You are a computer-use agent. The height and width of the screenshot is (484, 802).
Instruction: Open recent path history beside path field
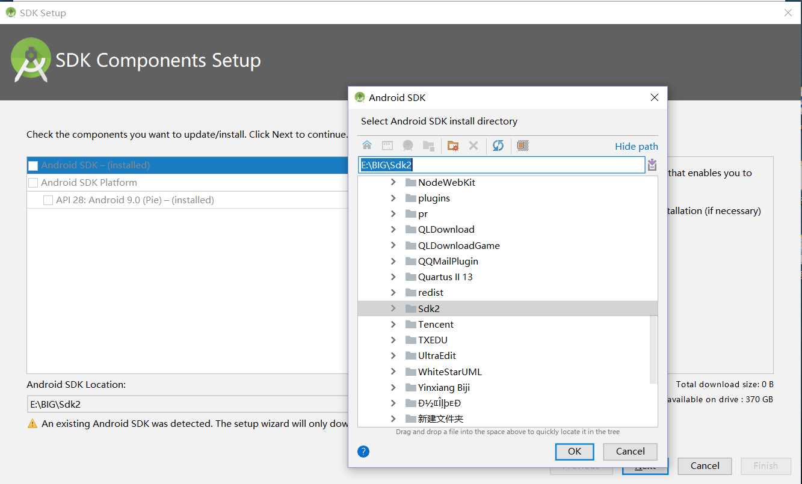[652, 165]
